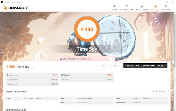
Task: Click the System information heading
Action: click(x=16, y=91)
